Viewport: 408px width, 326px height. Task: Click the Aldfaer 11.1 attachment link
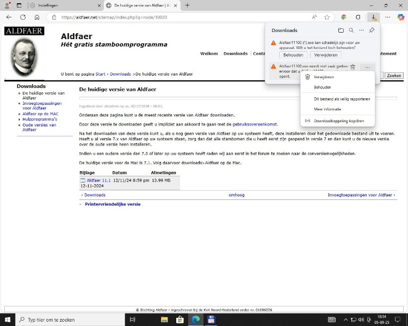tap(98, 180)
